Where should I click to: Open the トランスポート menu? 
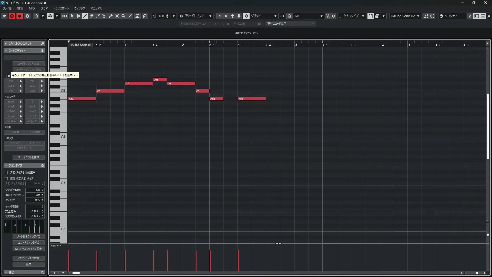61,8
